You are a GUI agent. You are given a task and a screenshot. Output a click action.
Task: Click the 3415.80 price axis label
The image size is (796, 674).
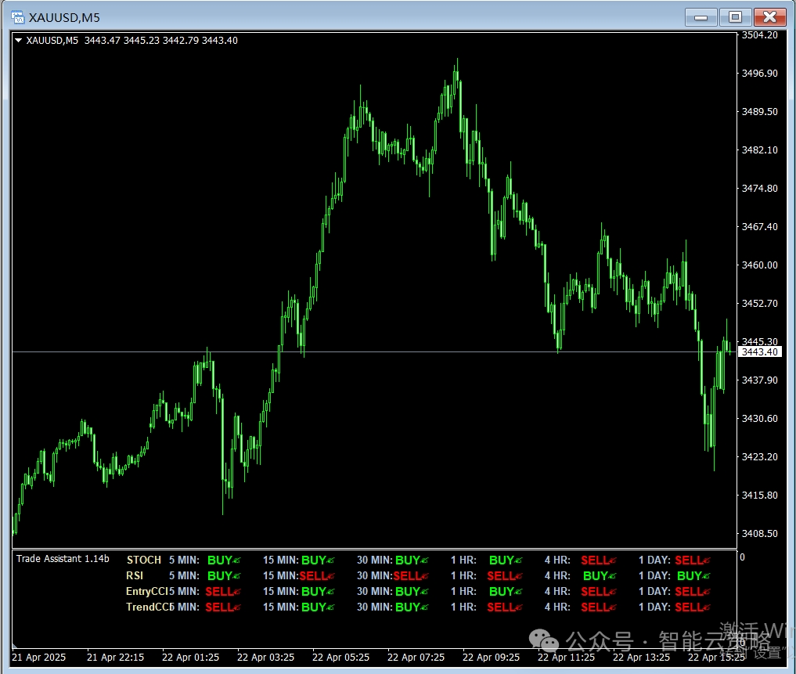759,495
